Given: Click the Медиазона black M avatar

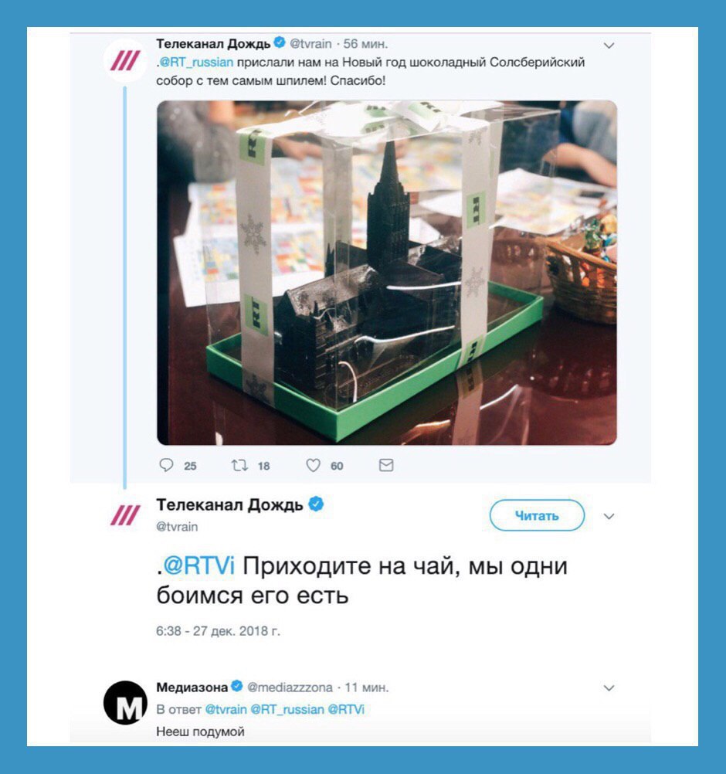Looking at the screenshot, I should tap(125, 702).
